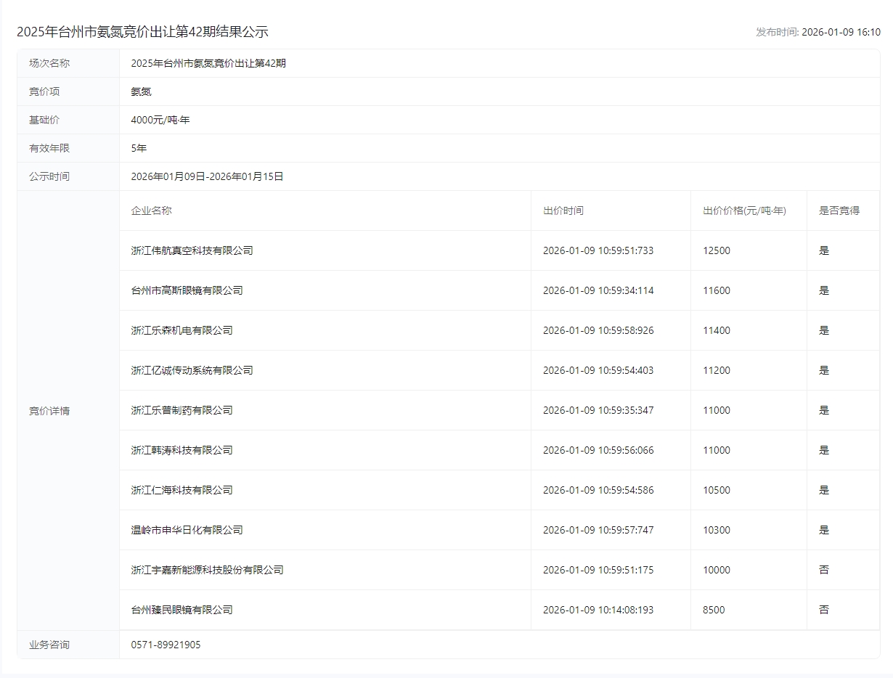Click the publish time 2026-01-09 16:10
The height and width of the screenshot is (678, 893).
[840, 32]
